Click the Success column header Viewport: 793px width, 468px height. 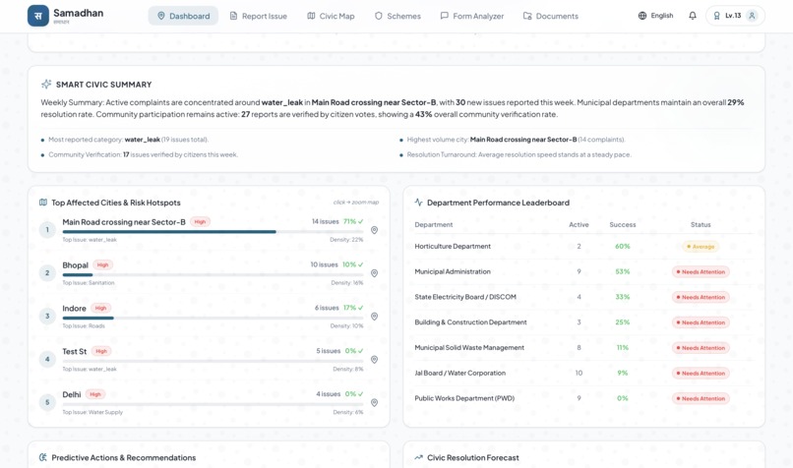pyautogui.click(x=623, y=224)
